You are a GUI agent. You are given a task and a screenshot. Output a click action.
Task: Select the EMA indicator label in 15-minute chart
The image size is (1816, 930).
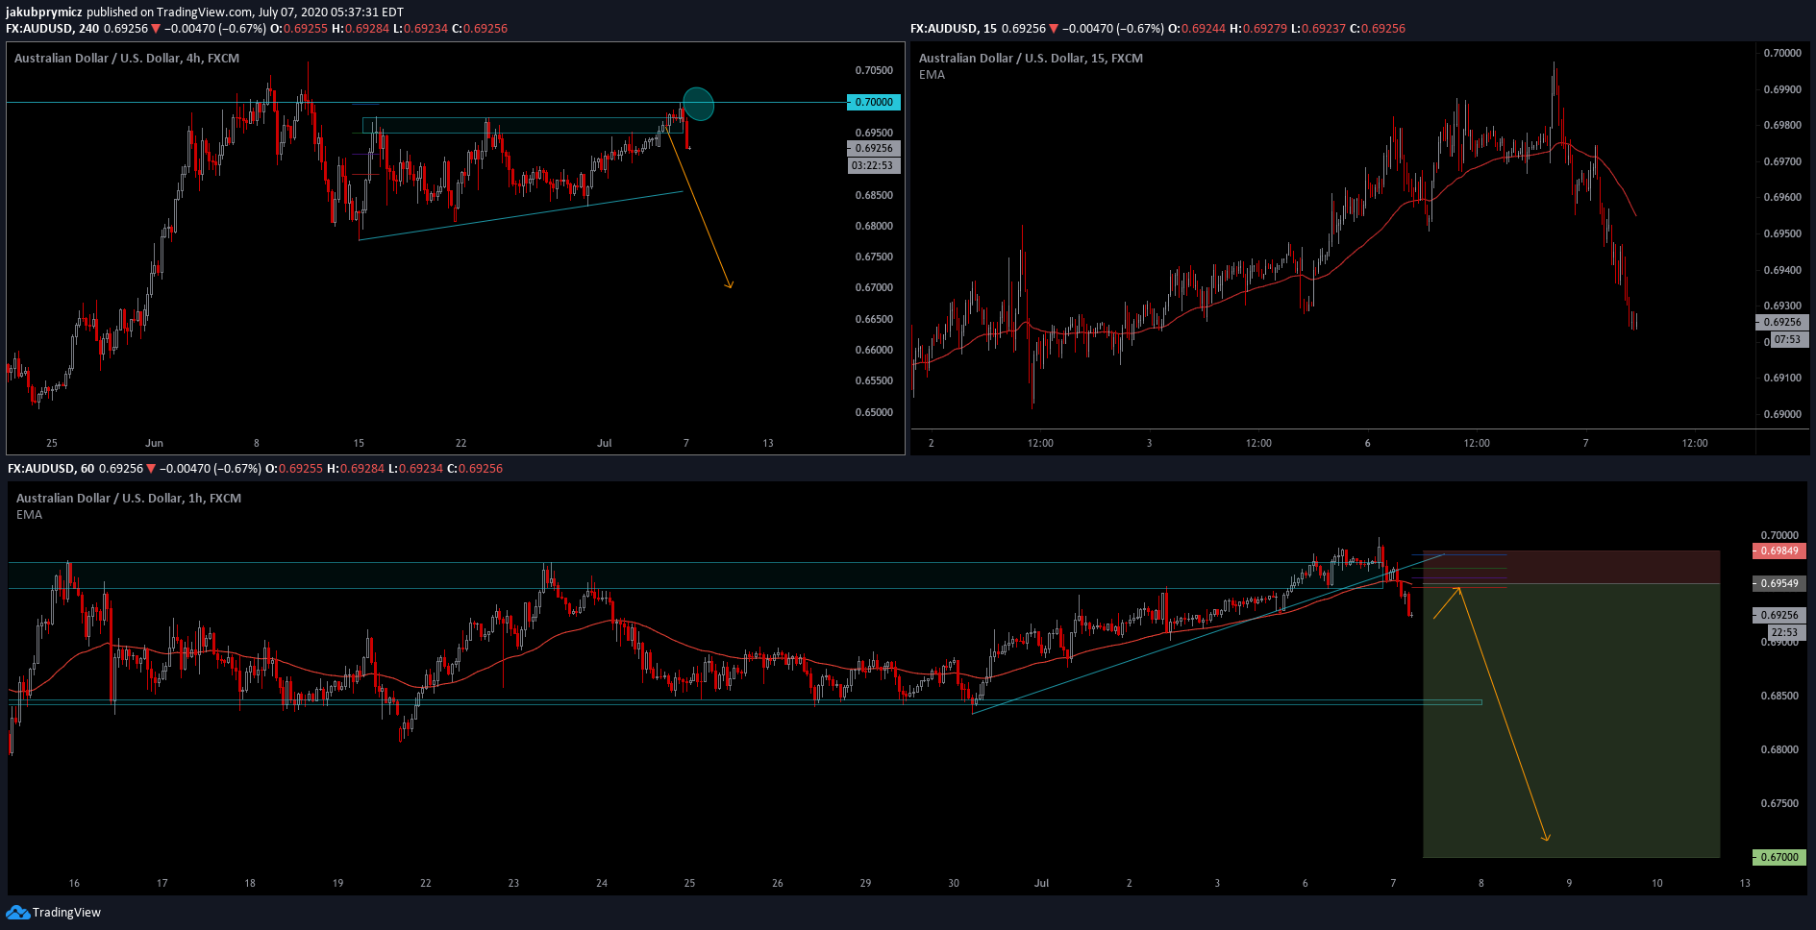932,75
